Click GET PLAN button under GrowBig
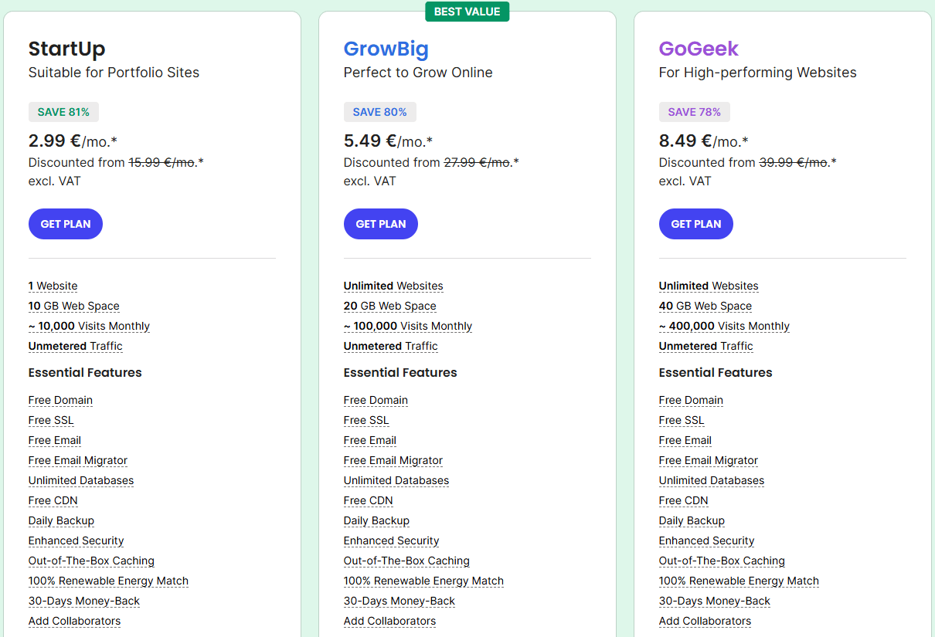The width and height of the screenshot is (935, 637). (x=380, y=224)
